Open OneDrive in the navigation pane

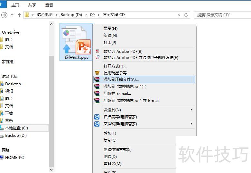click(11, 32)
